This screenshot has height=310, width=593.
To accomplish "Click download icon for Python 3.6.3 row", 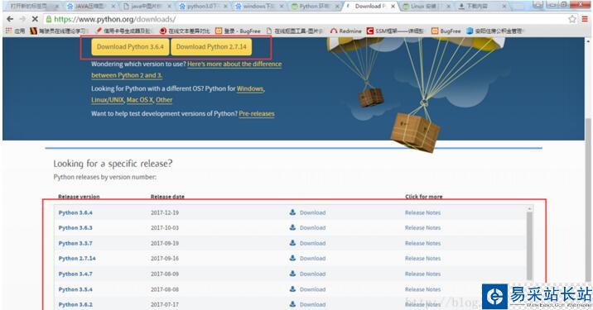I will (x=292, y=227).
